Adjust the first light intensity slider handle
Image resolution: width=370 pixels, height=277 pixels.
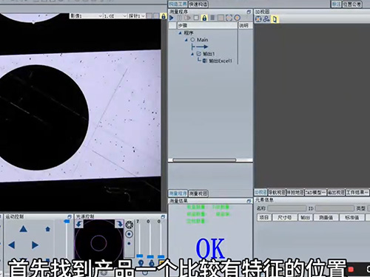(x=140, y=256)
